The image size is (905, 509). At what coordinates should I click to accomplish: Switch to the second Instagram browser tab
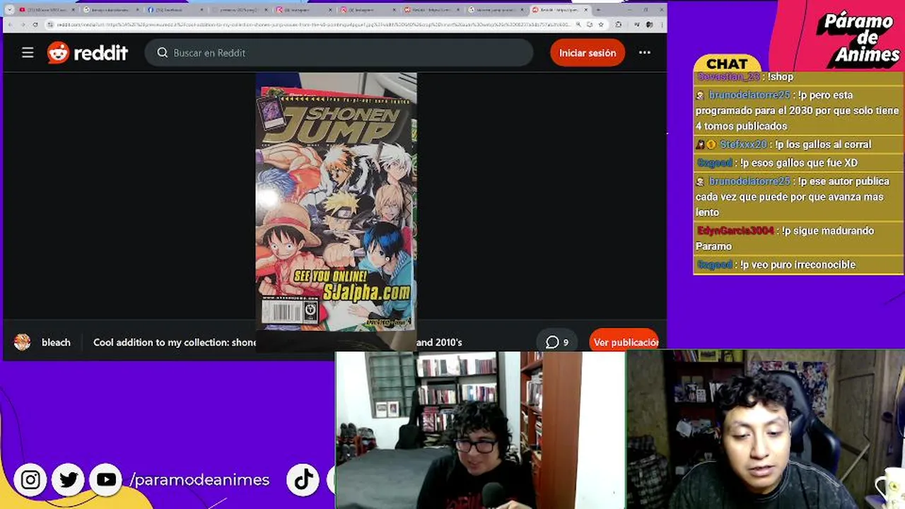pyautogui.click(x=368, y=10)
